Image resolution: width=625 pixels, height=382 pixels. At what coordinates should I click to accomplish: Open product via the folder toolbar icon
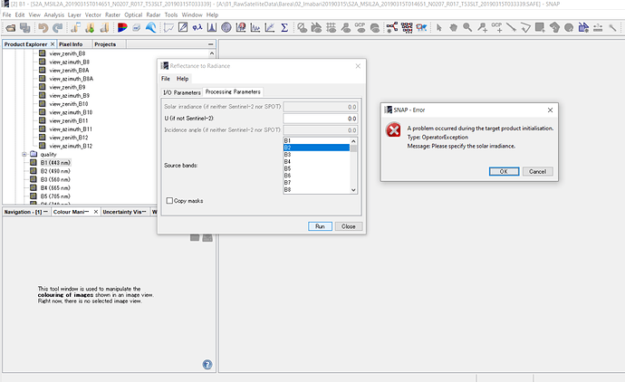pyautogui.click(x=10, y=28)
